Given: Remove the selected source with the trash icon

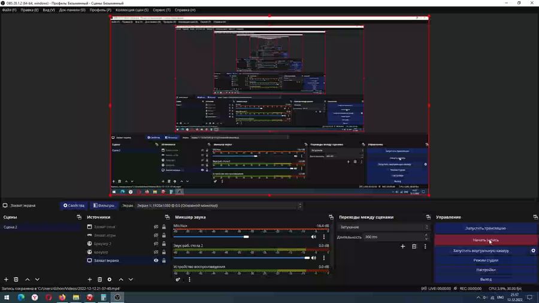Looking at the screenshot, I should [99, 279].
